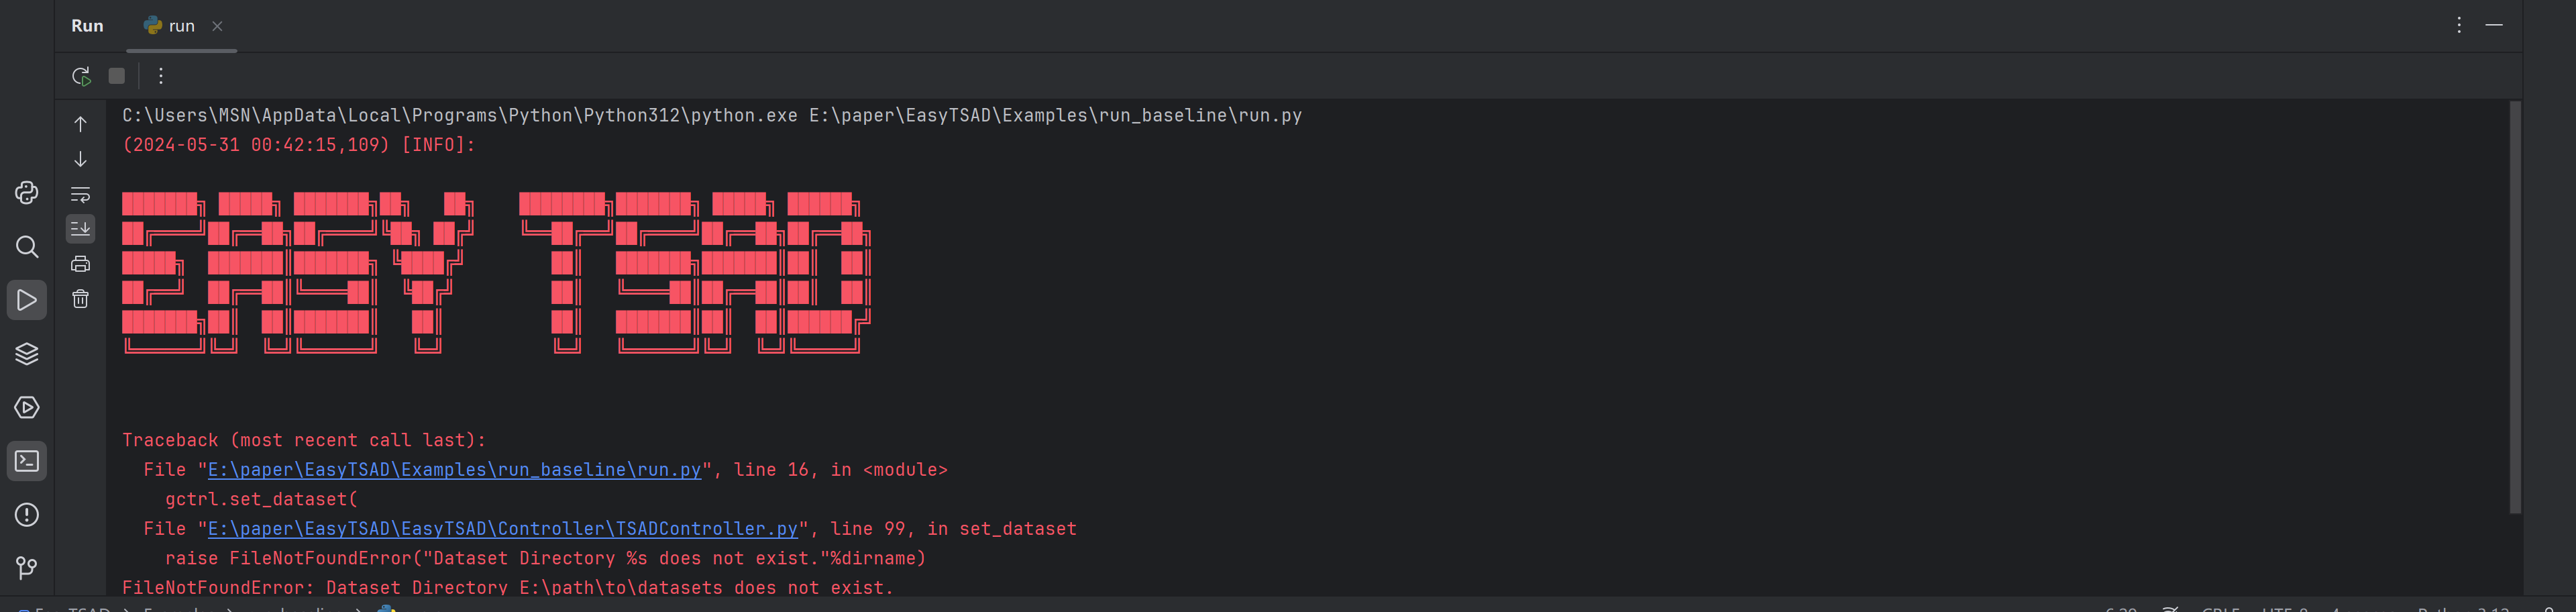Toggle scroll to end of console

pyautogui.click(x=81, y=229)
